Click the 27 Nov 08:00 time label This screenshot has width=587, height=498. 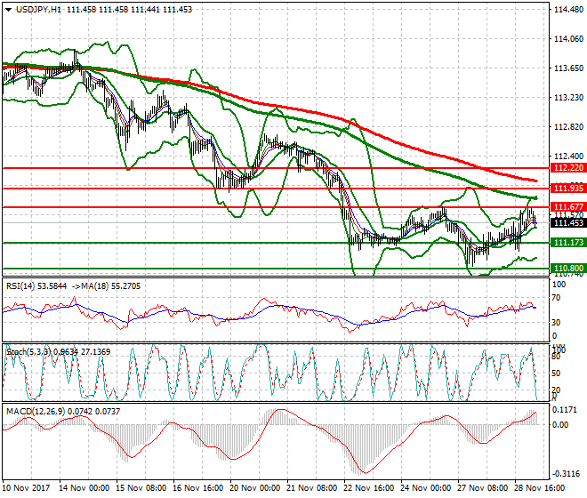pos(483,488)
